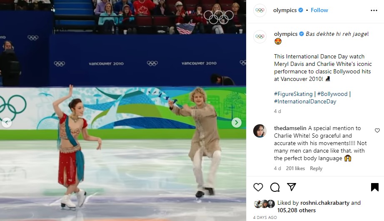
Task: View the 105,208 others who liked
Action: pos(296,210)
